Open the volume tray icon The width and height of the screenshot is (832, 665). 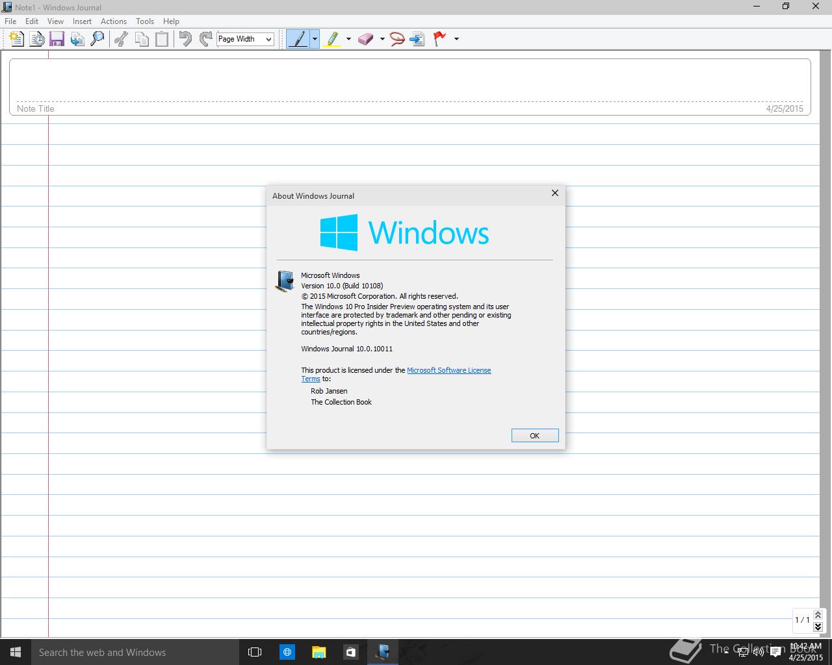759,652
